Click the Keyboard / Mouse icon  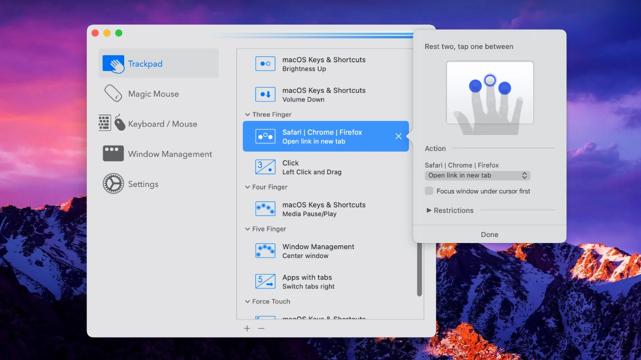[112, 123]
